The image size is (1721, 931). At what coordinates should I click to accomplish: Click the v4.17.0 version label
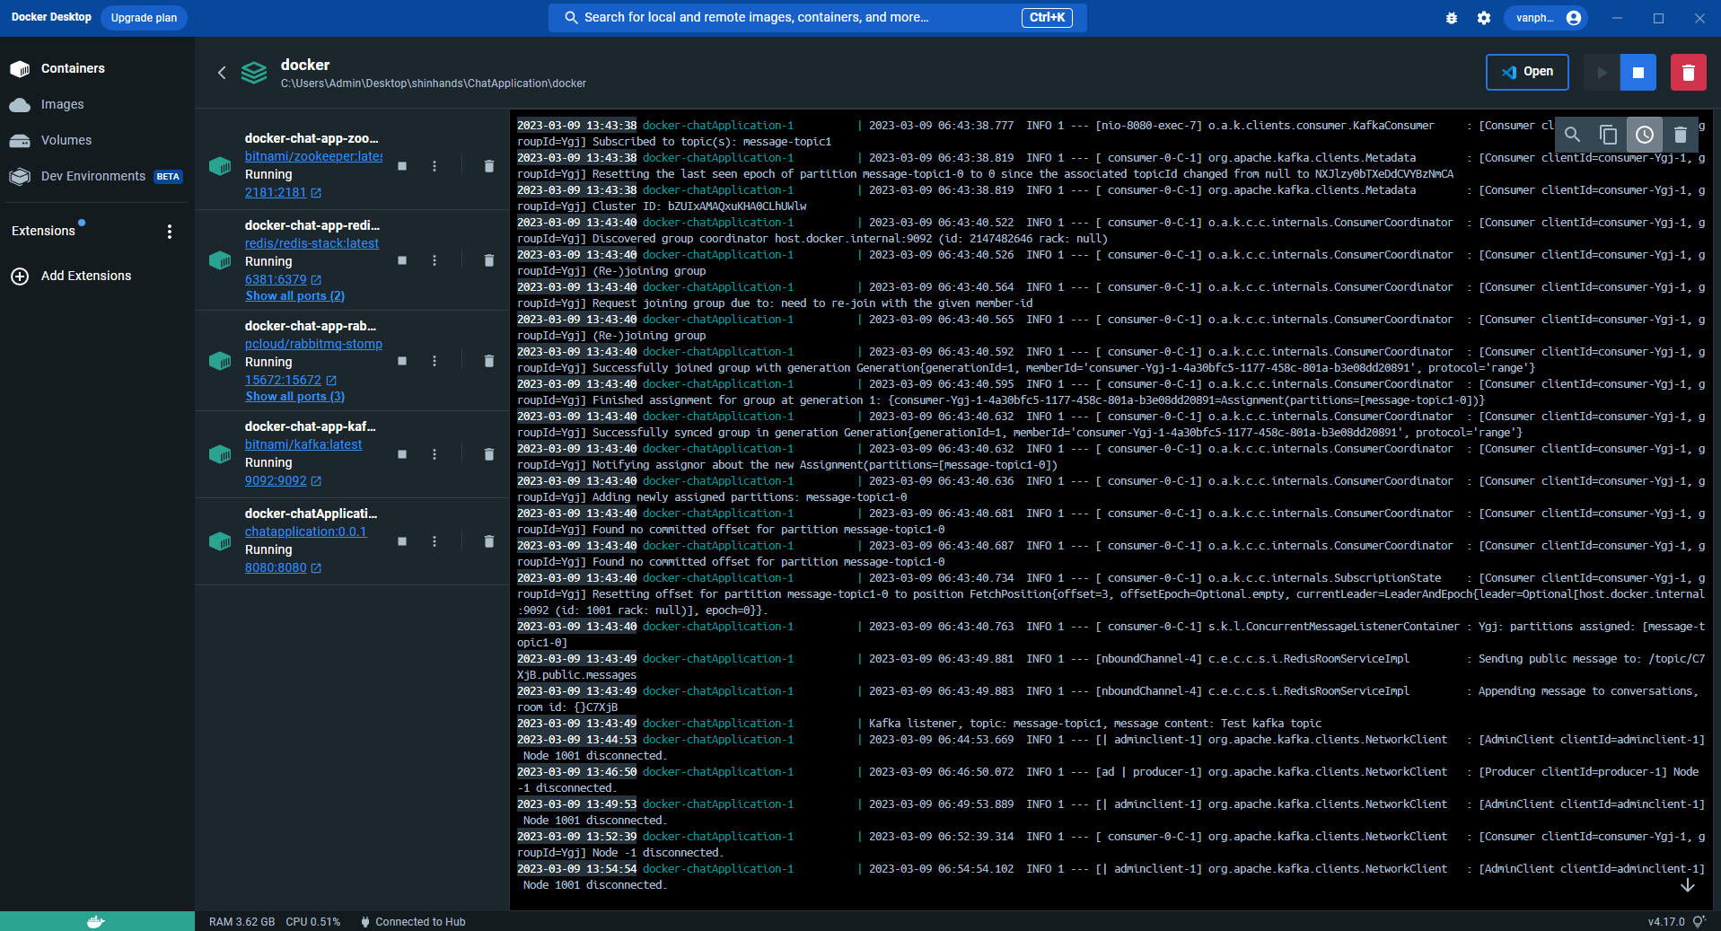(1666, 922)
